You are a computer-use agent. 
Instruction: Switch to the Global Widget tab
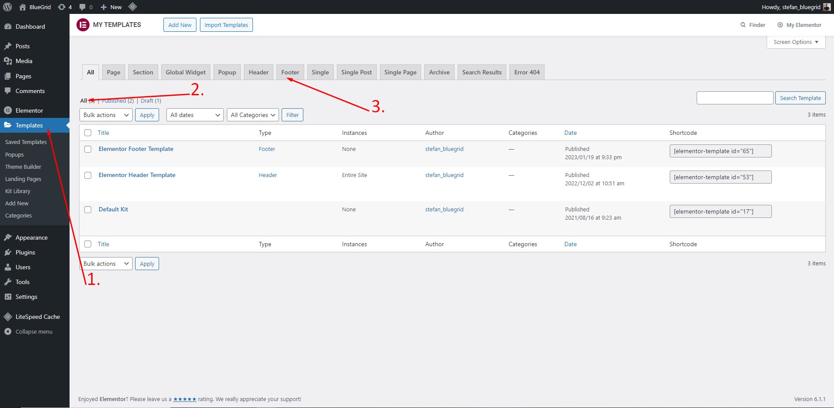point(186,72)
